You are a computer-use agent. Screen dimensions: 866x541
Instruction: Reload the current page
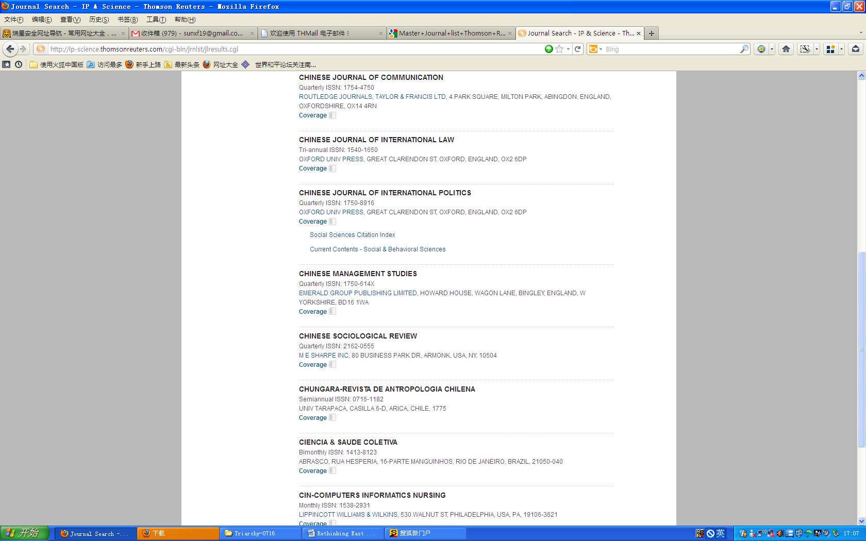(578, 49)
